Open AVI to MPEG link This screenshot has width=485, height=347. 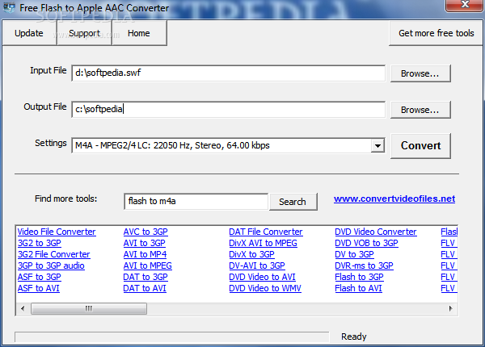[148, 265]
